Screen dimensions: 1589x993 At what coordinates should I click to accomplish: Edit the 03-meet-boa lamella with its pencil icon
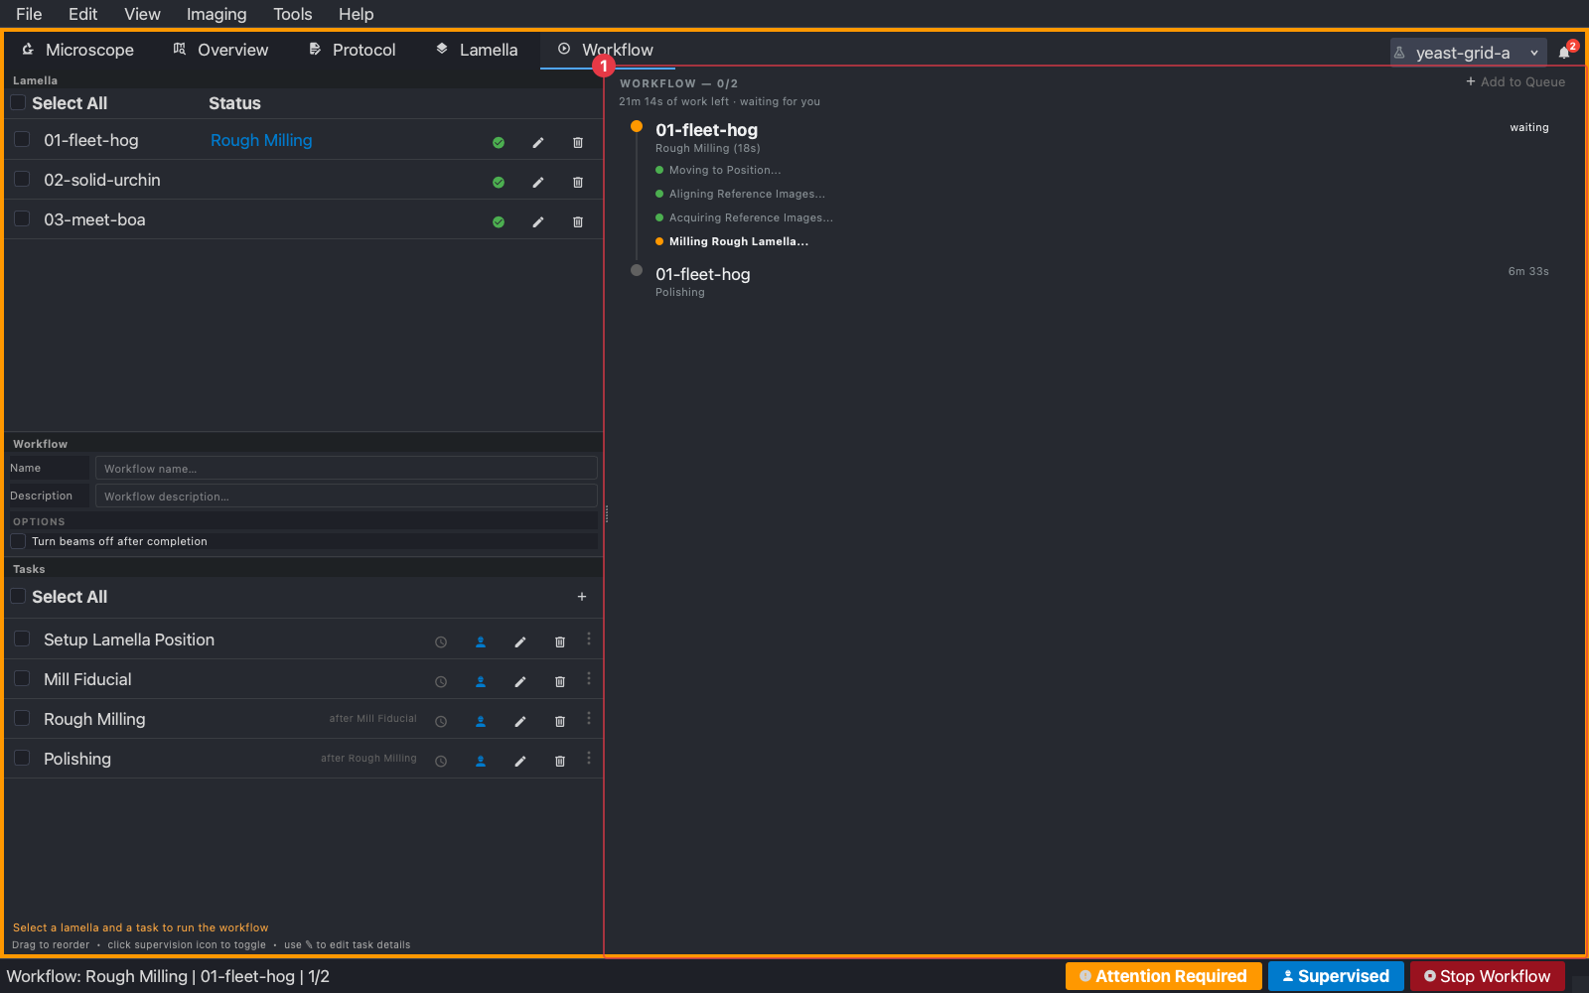coord(538,221)
